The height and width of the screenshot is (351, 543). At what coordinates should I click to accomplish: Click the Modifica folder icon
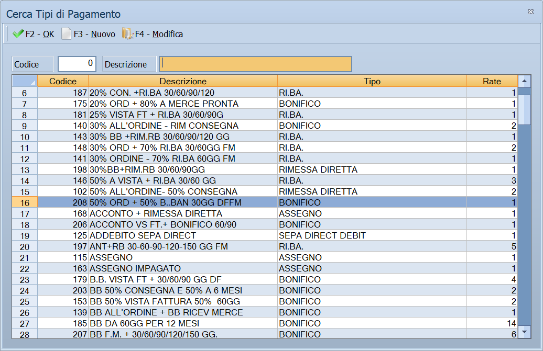coord(127,34)
